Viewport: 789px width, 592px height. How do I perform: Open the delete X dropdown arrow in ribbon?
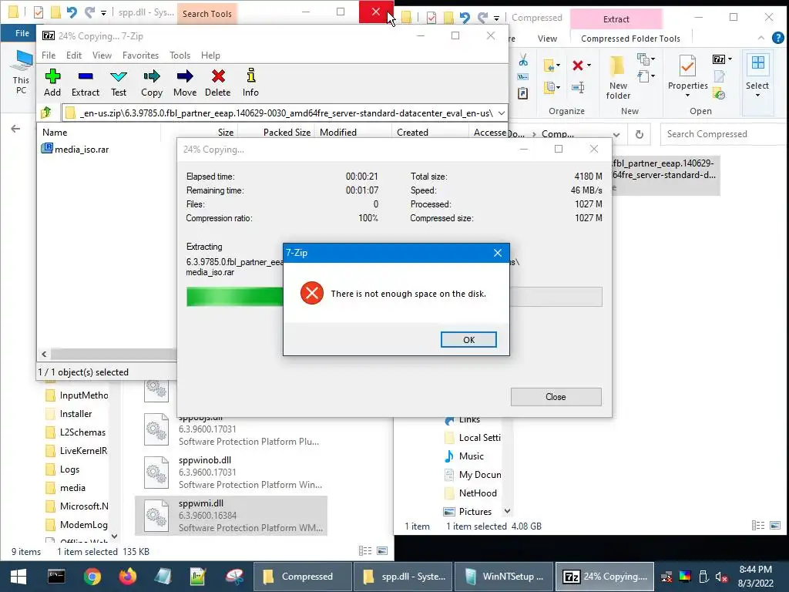[589, 65]
